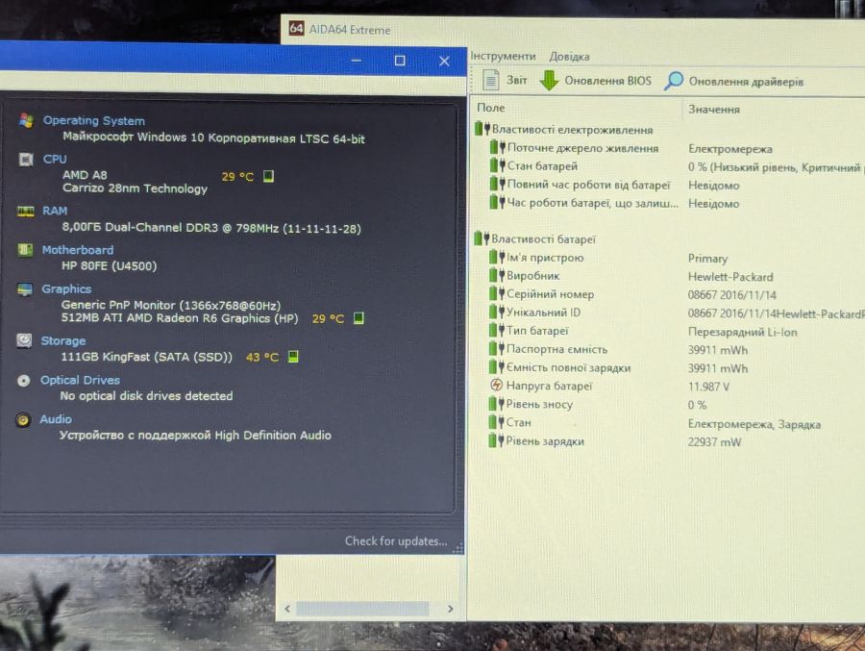Open the Довідка menu in AIDA64
The image size is (865, 651).
569,57
